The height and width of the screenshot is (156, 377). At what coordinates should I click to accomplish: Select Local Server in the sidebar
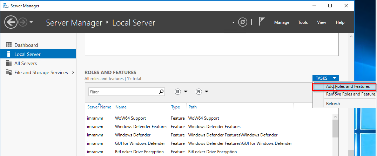(x=27, y=54)
